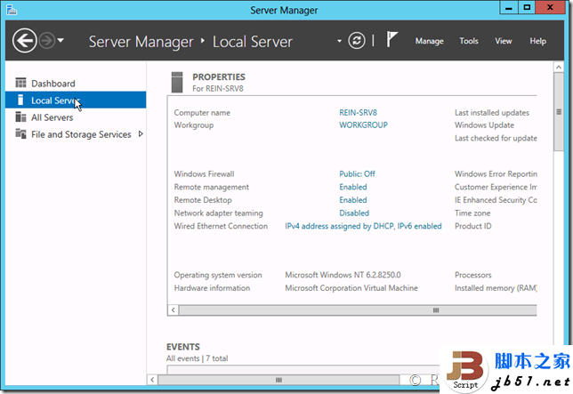The width and height of the screenshot is (573, 394).
Task: Open Windows Firewall Public: Off link
Action: click(357, 173)
